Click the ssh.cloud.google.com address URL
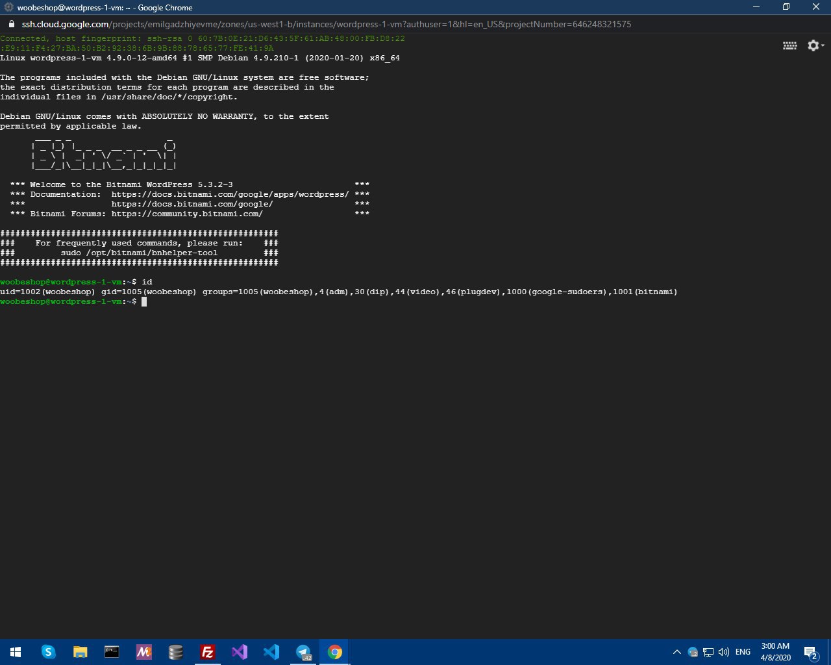The height and width of the screenshot is (665, 831). (326, 24)
